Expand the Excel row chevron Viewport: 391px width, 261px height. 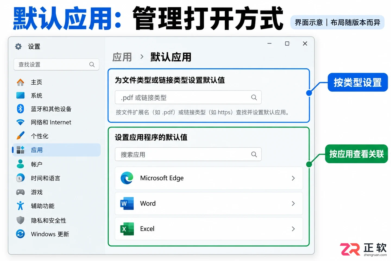[293, 229]
